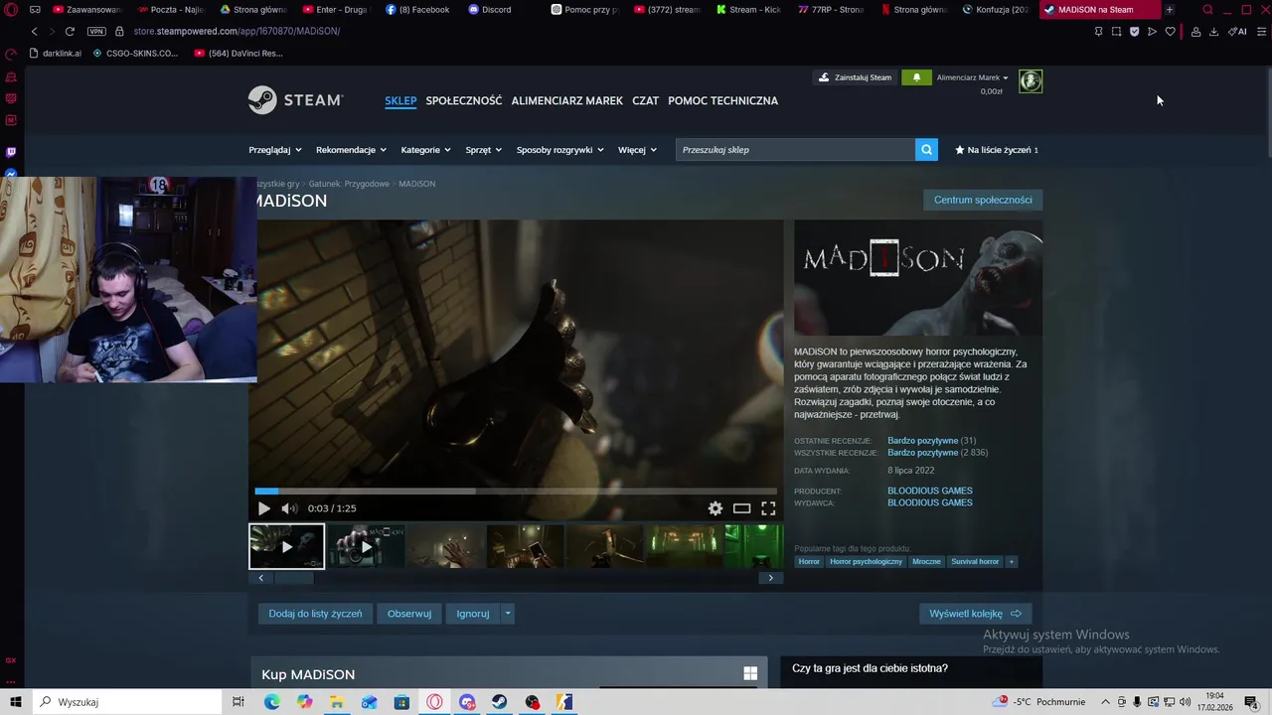Open the arrow dropdown next to Ignoruj
Screen dimensions: 1272x715
(x=507, y=614)
